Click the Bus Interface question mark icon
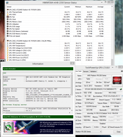This screenshot has height=137, width=123. (x=122, y=96)
